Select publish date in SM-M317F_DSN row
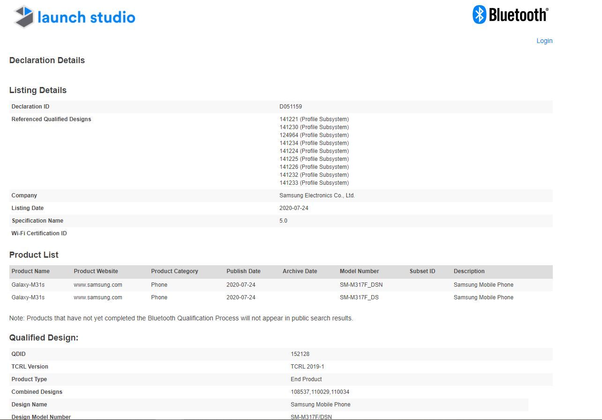Screen dimensions: 602x420 [241, 285]
